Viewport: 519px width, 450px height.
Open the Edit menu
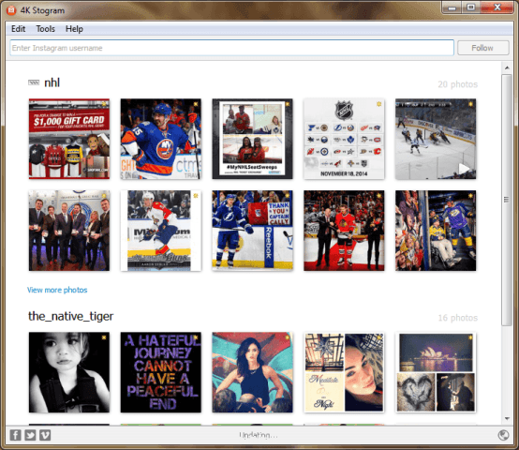tap(18, 29)
